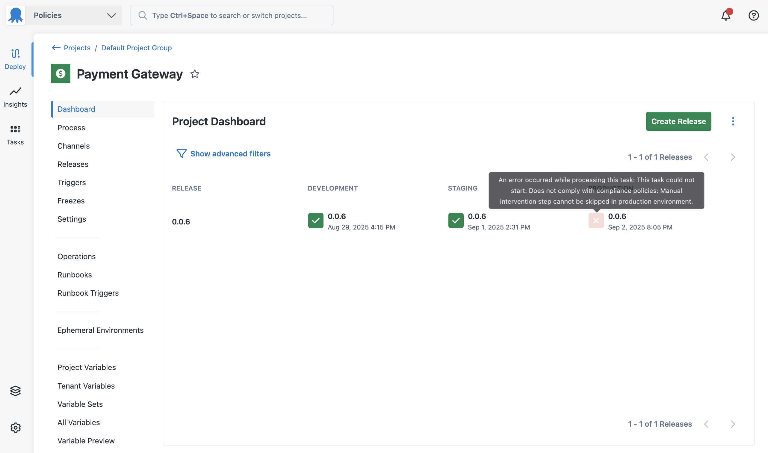Click the DEVELOPMENT column header
Image resolution: width=768 pixels, height=453 pixels.
click(x=332, y=188)
